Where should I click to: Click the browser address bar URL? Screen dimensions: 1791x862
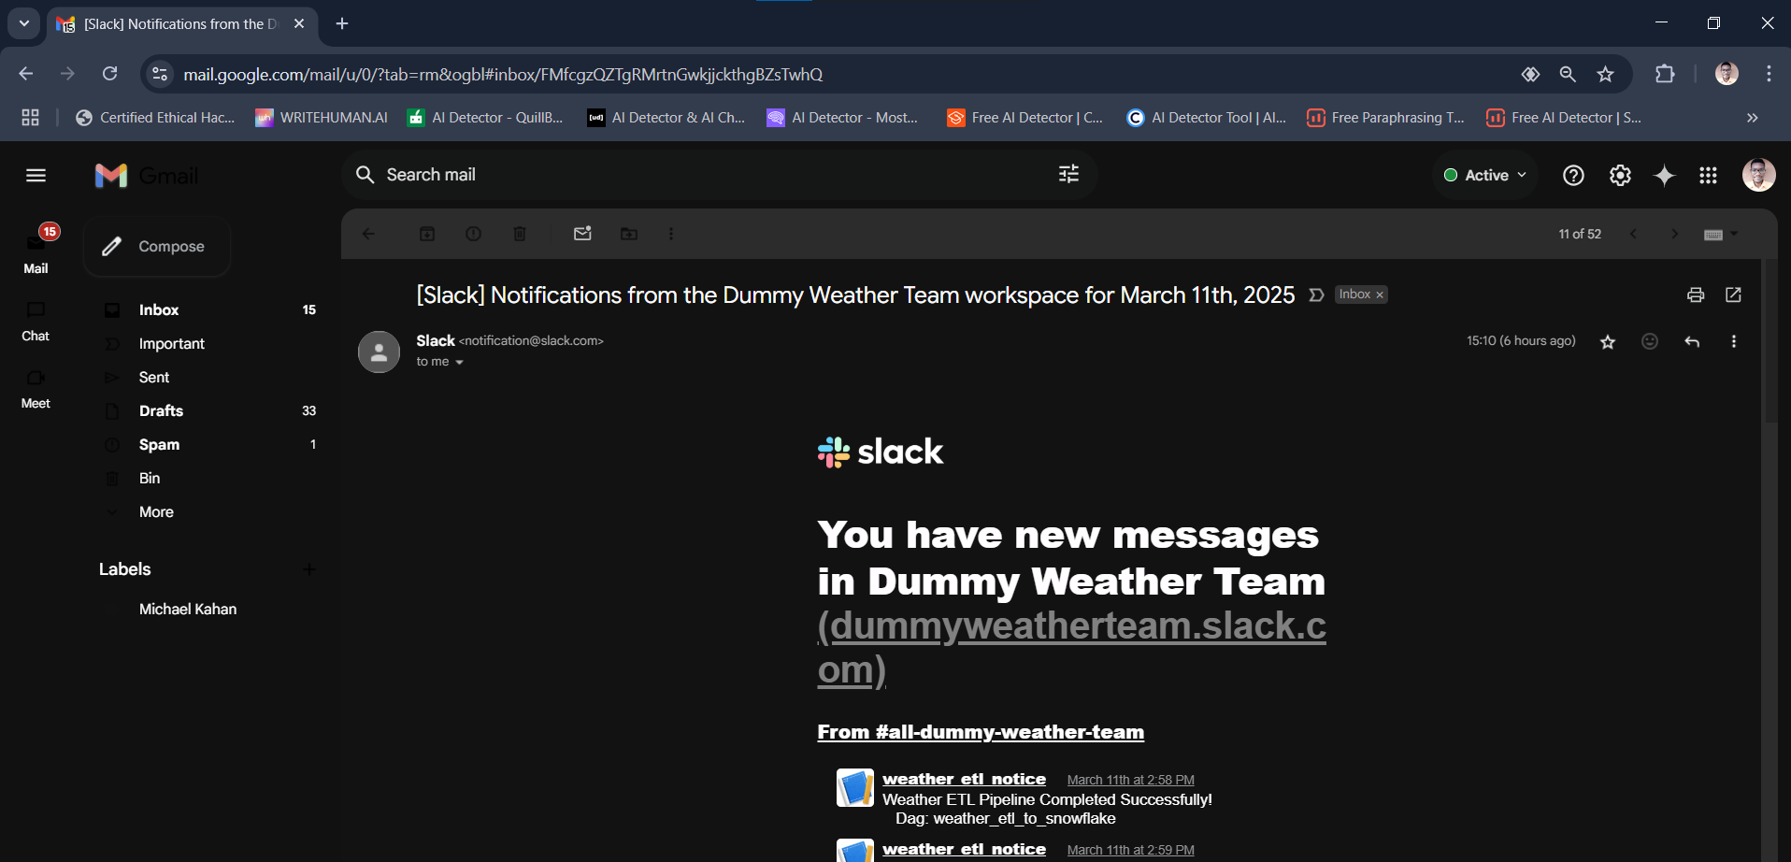[503, 74]
